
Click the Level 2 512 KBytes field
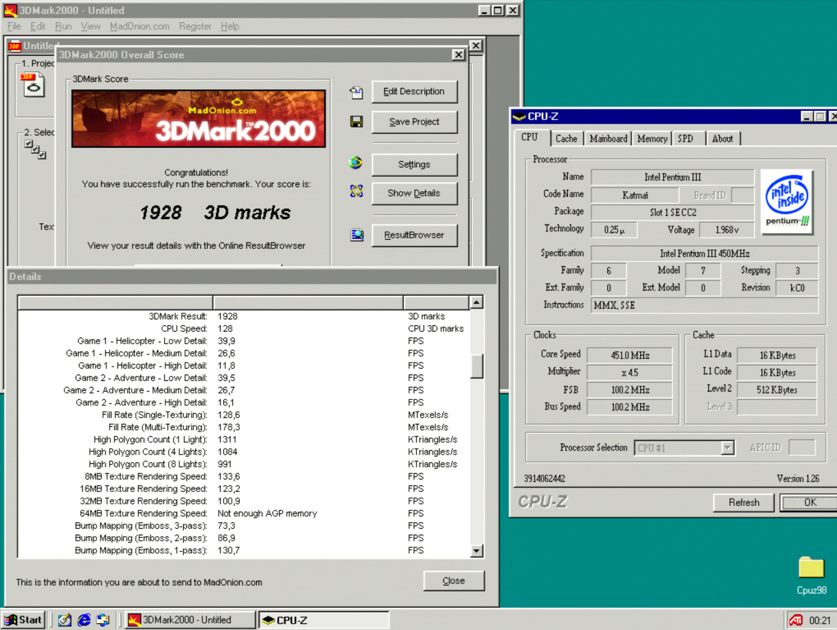point(777,390)
